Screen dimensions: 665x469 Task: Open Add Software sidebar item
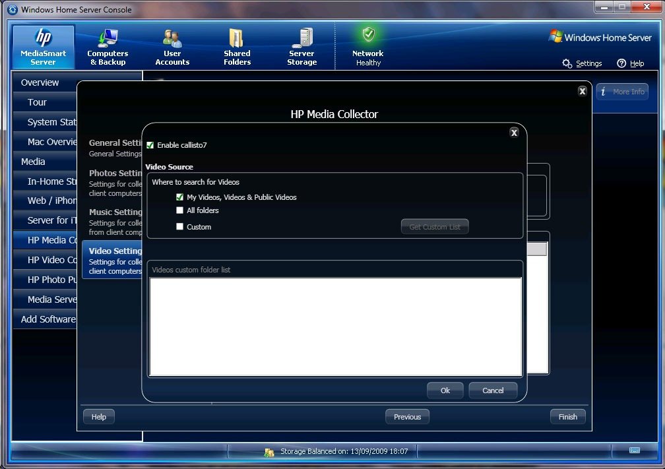click(45, 319)
